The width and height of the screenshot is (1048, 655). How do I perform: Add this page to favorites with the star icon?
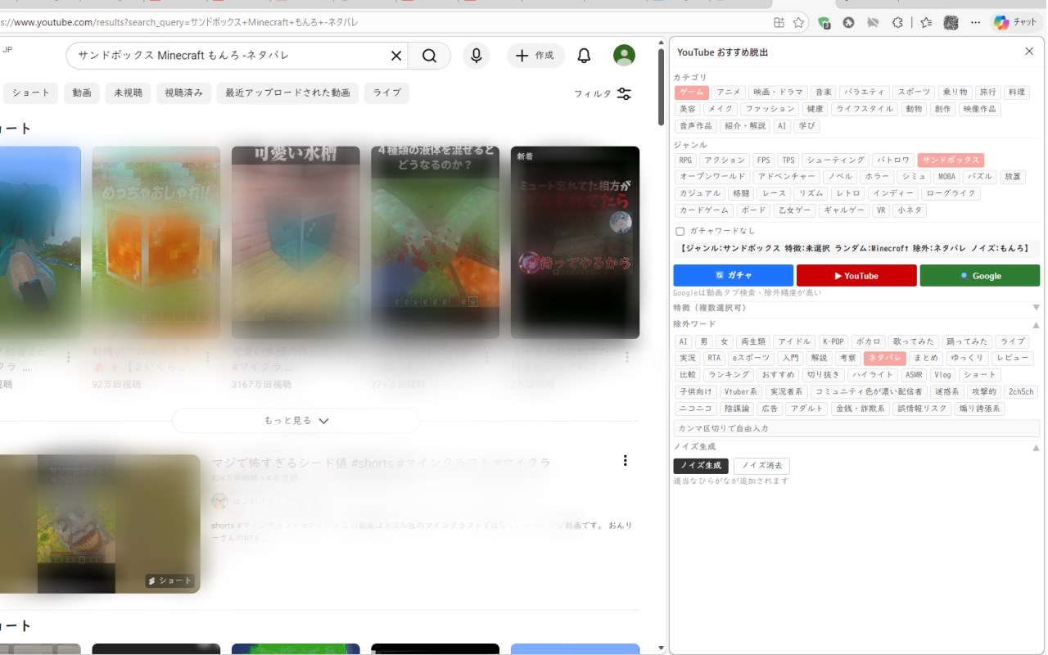pos(798,23)
